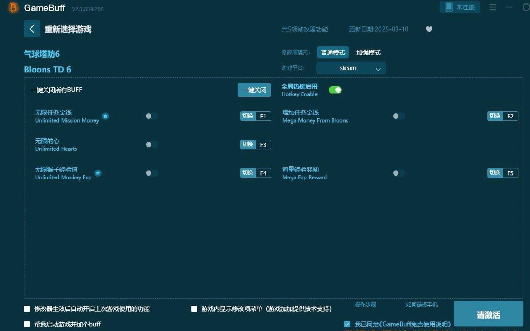Click 切换 button for F4 hotkey

pos(248,173)
